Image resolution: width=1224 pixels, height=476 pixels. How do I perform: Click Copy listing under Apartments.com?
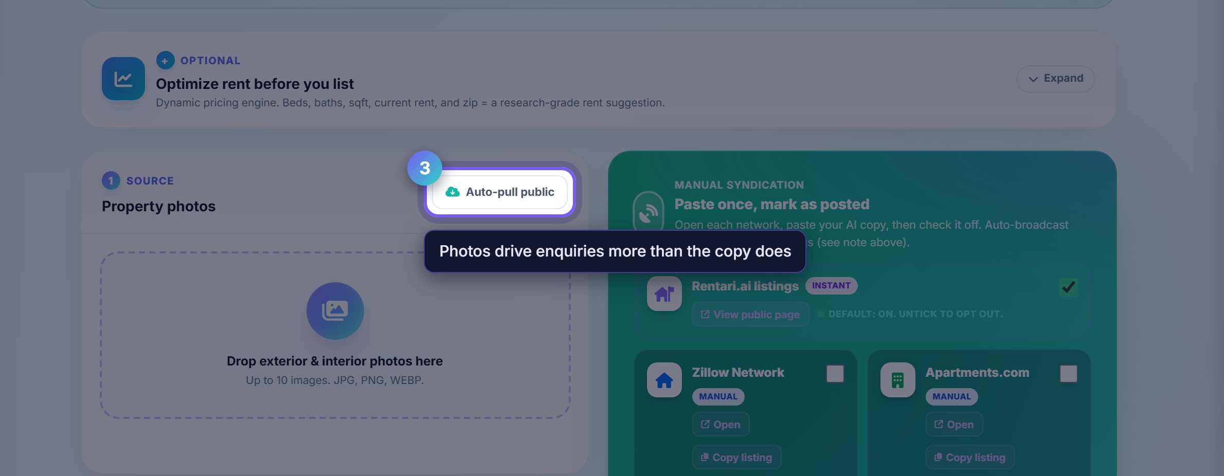click(x=970, y=457)
